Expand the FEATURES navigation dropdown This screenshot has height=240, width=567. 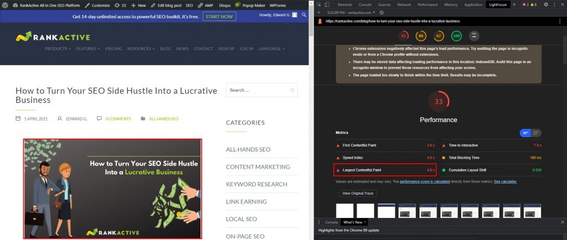[x=88, y=49]
